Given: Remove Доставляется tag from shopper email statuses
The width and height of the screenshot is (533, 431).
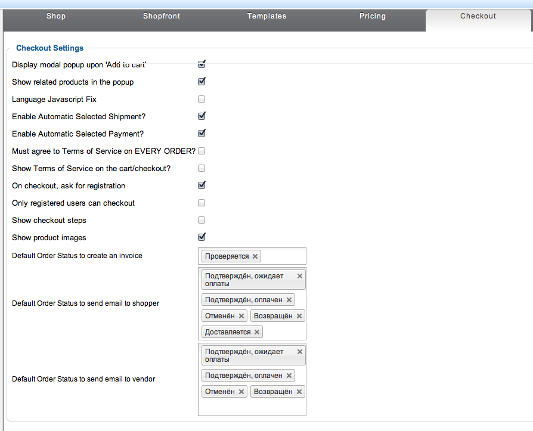Looking at the screenshot, I should [257, 332].
